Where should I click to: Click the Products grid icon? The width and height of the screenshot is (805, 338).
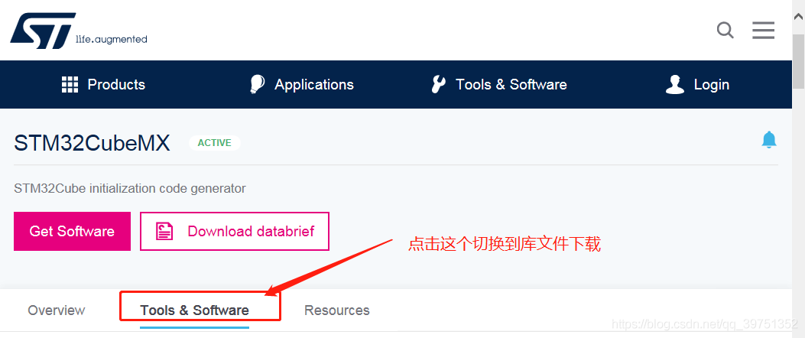click(70, 84)
